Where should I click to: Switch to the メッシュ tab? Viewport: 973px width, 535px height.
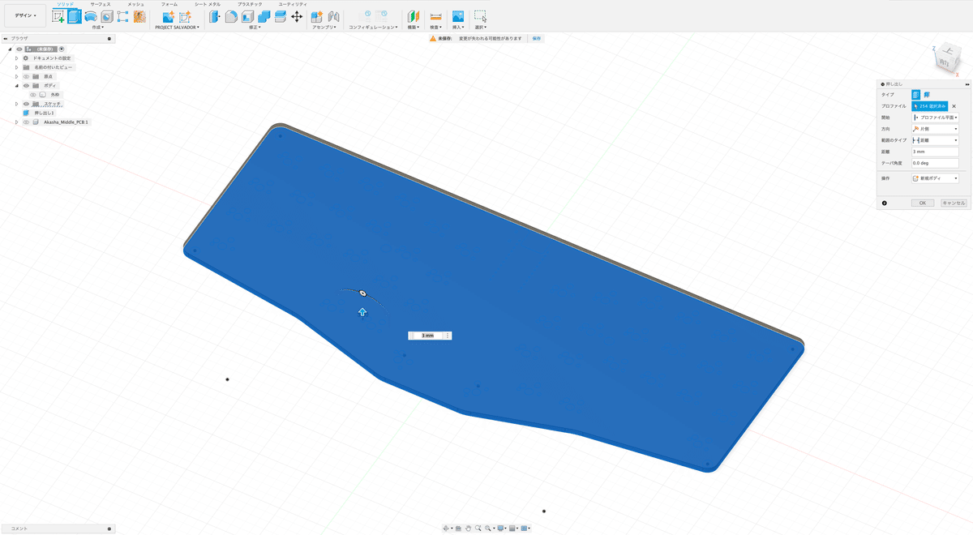tap(135, 4)
